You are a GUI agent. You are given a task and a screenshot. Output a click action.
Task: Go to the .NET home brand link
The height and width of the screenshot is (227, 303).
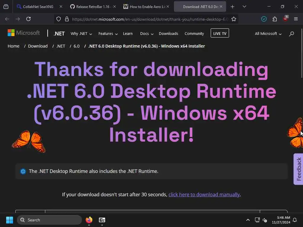tap(59, 34)
